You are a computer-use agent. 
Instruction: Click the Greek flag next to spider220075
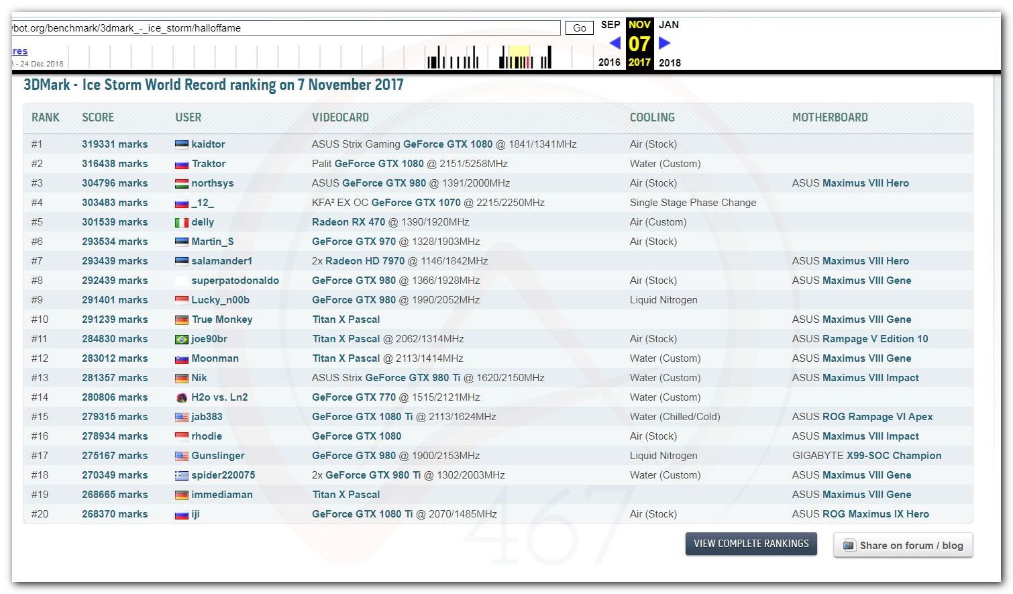181,475
